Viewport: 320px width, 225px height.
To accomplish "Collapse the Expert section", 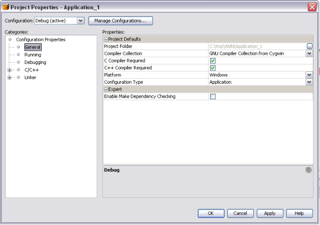I will click(106, 89).
